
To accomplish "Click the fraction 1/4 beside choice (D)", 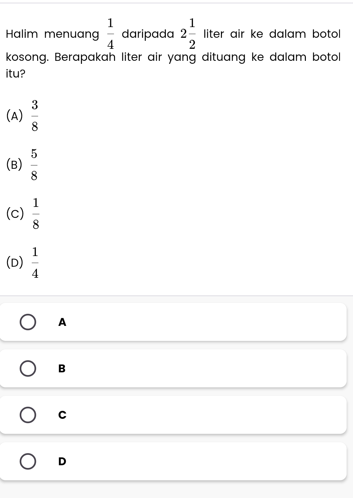I will click(35, 263).
